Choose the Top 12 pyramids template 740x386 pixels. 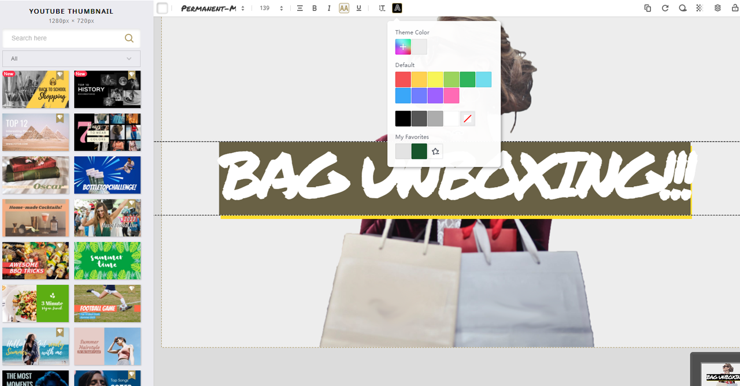[36, 132]
